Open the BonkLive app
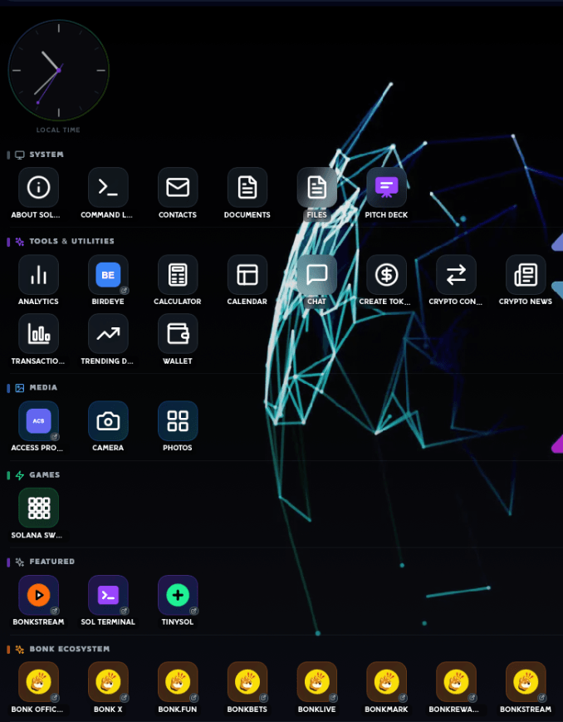The height and width of the screenshot is (722, 563). click(316, 682)
